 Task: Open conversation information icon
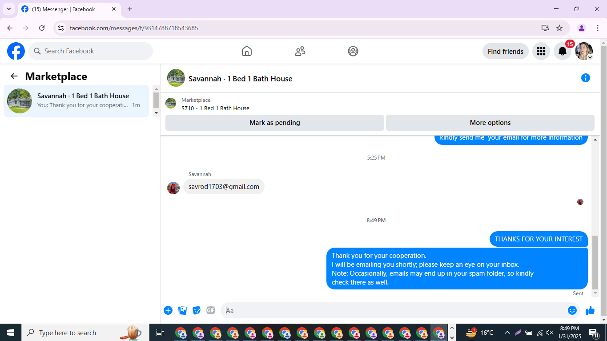click(x=586, y=78)
